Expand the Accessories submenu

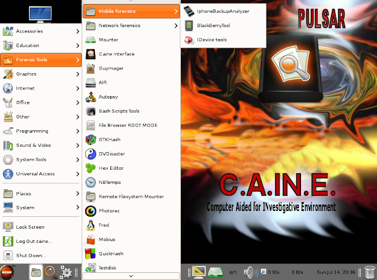pyautogui.click(x=41, y=31)
